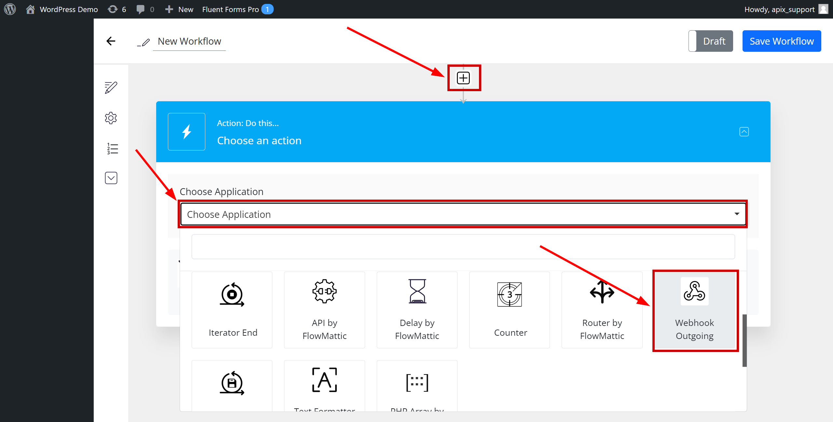Image resolution: width=833 pixels, height=422 pixels.
Task: Select the Text Formatter tile
Action: click(324, 386)
